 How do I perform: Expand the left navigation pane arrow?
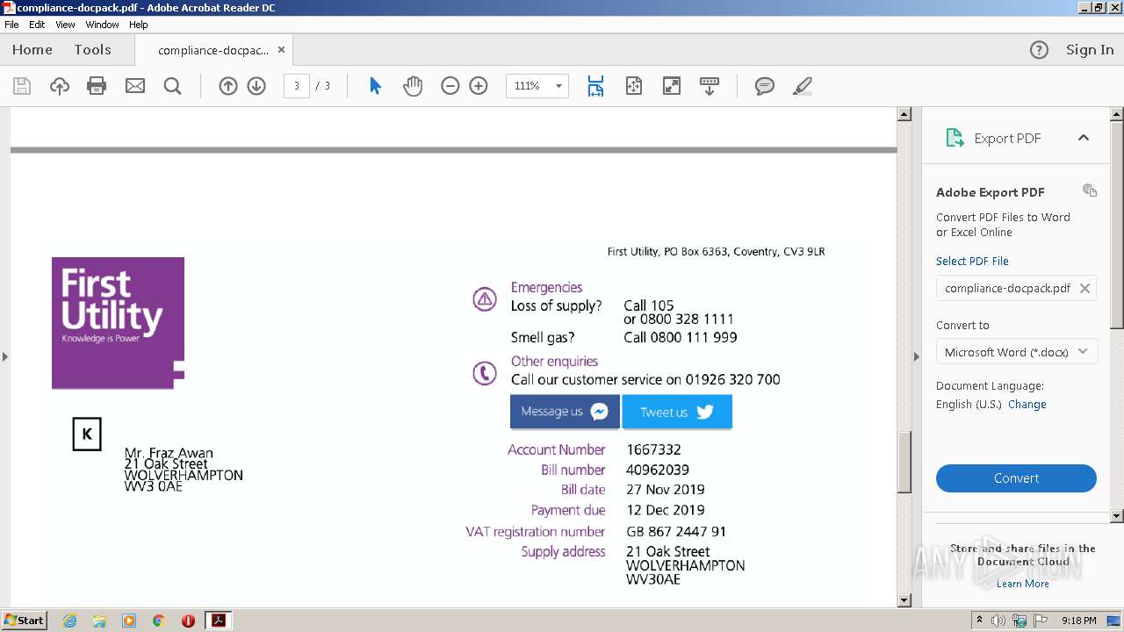(4, 356)
